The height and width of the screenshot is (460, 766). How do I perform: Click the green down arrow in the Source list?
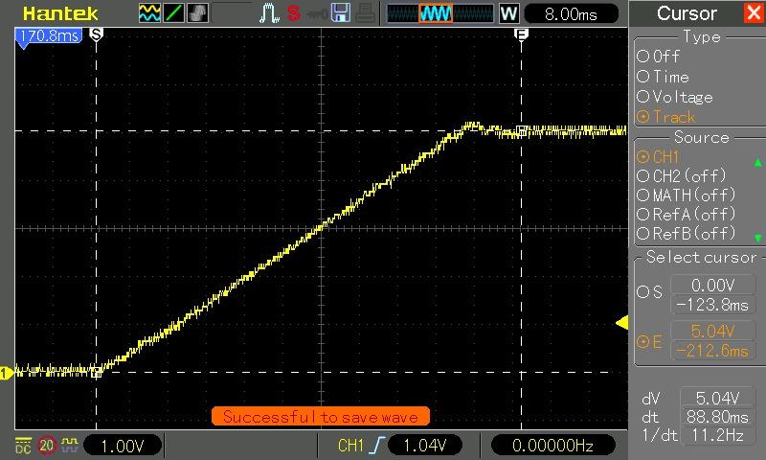coord(757,238)
